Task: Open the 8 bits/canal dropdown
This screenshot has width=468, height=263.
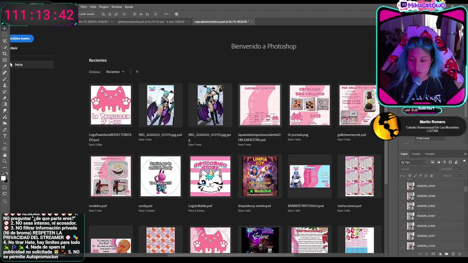Action: [431, 138]
